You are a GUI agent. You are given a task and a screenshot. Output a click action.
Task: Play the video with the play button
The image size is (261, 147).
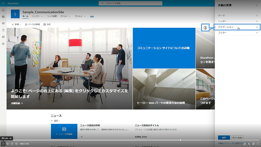[3, 144]
